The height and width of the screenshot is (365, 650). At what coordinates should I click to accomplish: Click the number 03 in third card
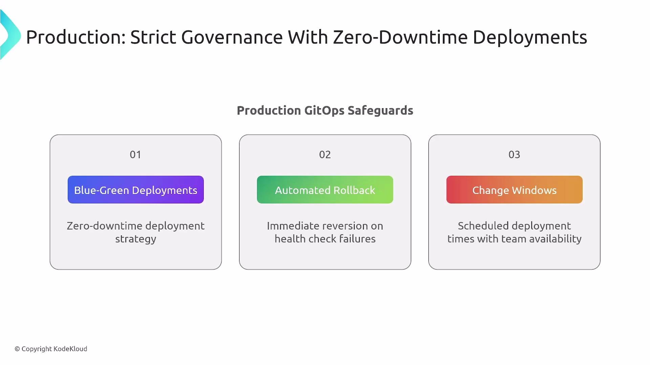[x=514, y=154]
